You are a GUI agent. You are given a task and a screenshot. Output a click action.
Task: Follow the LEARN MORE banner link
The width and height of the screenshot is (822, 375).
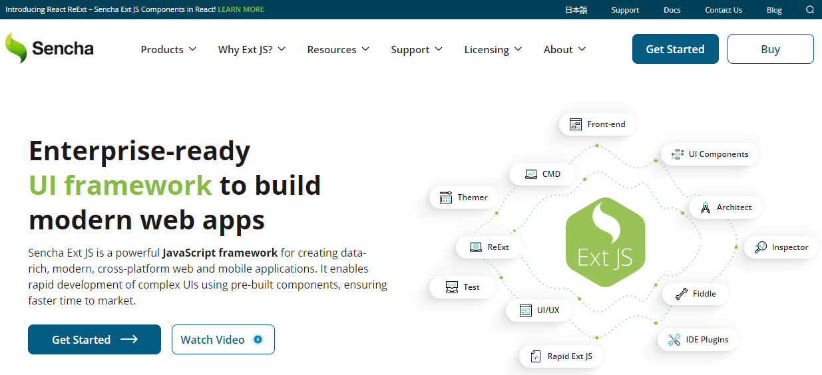pos(241,9)
